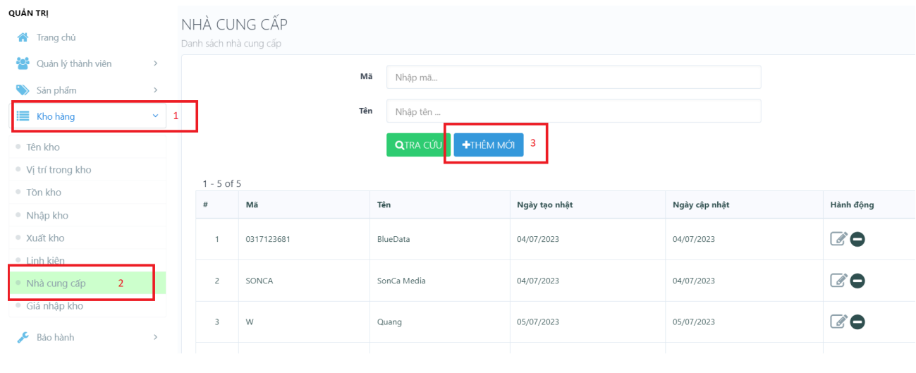Click the green TRA CỨU button
Image resolution: width=916 pixels, height=373 pixels.
[x=418, y=145]
